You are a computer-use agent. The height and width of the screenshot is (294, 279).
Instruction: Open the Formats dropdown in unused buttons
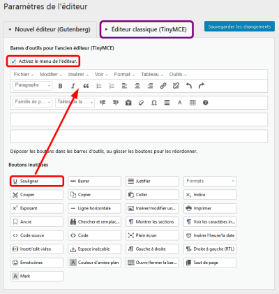coord(210,181)
